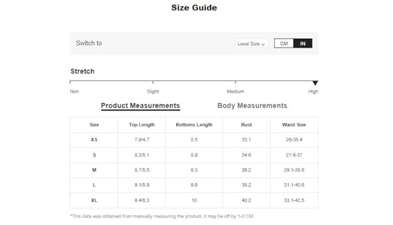
Task: Click the Medium tick on stretch scale
Action: (x=235, y=82)
